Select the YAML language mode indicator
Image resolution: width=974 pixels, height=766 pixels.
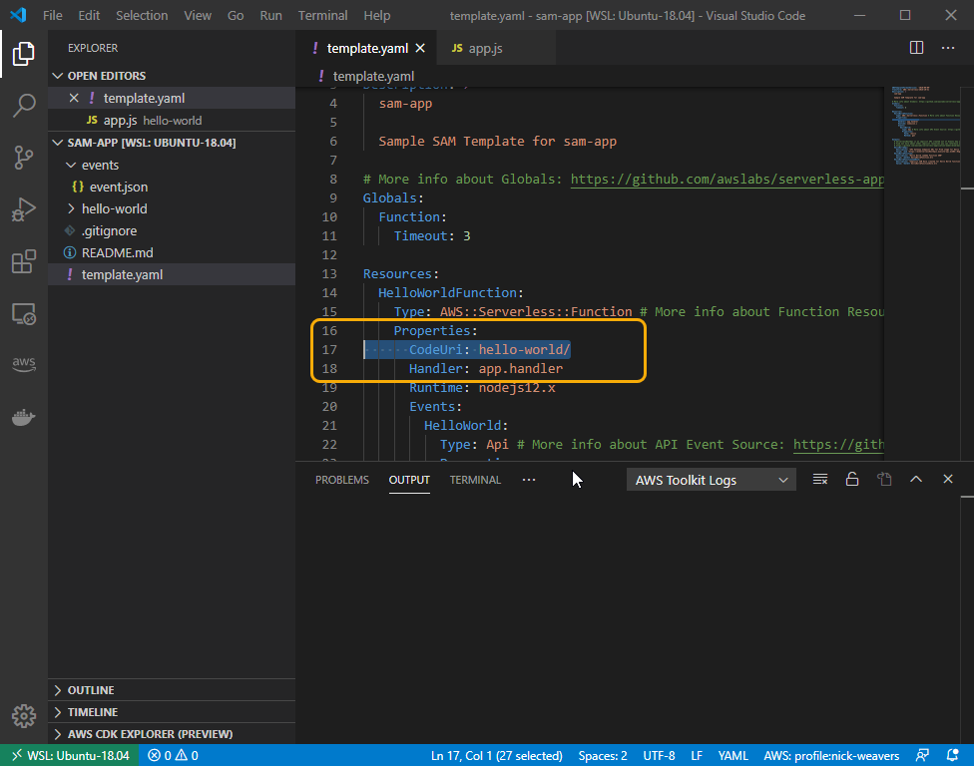coord(732,755)
